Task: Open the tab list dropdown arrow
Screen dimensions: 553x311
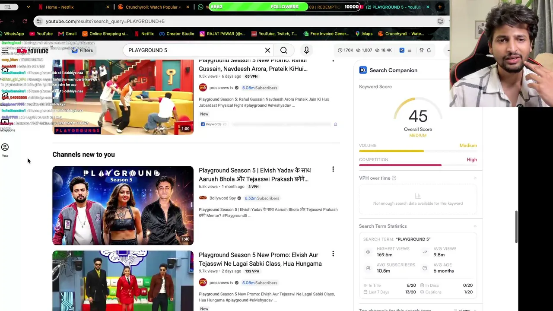Action: pyautogui.click(x=28, y=7)
